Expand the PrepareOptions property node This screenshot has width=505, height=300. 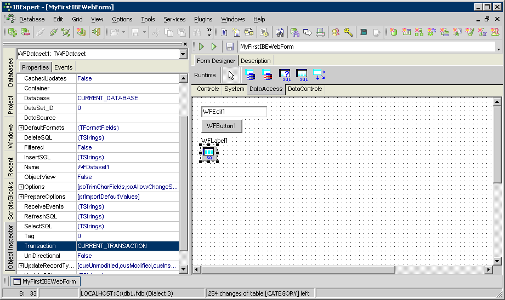tap(21, 197)
